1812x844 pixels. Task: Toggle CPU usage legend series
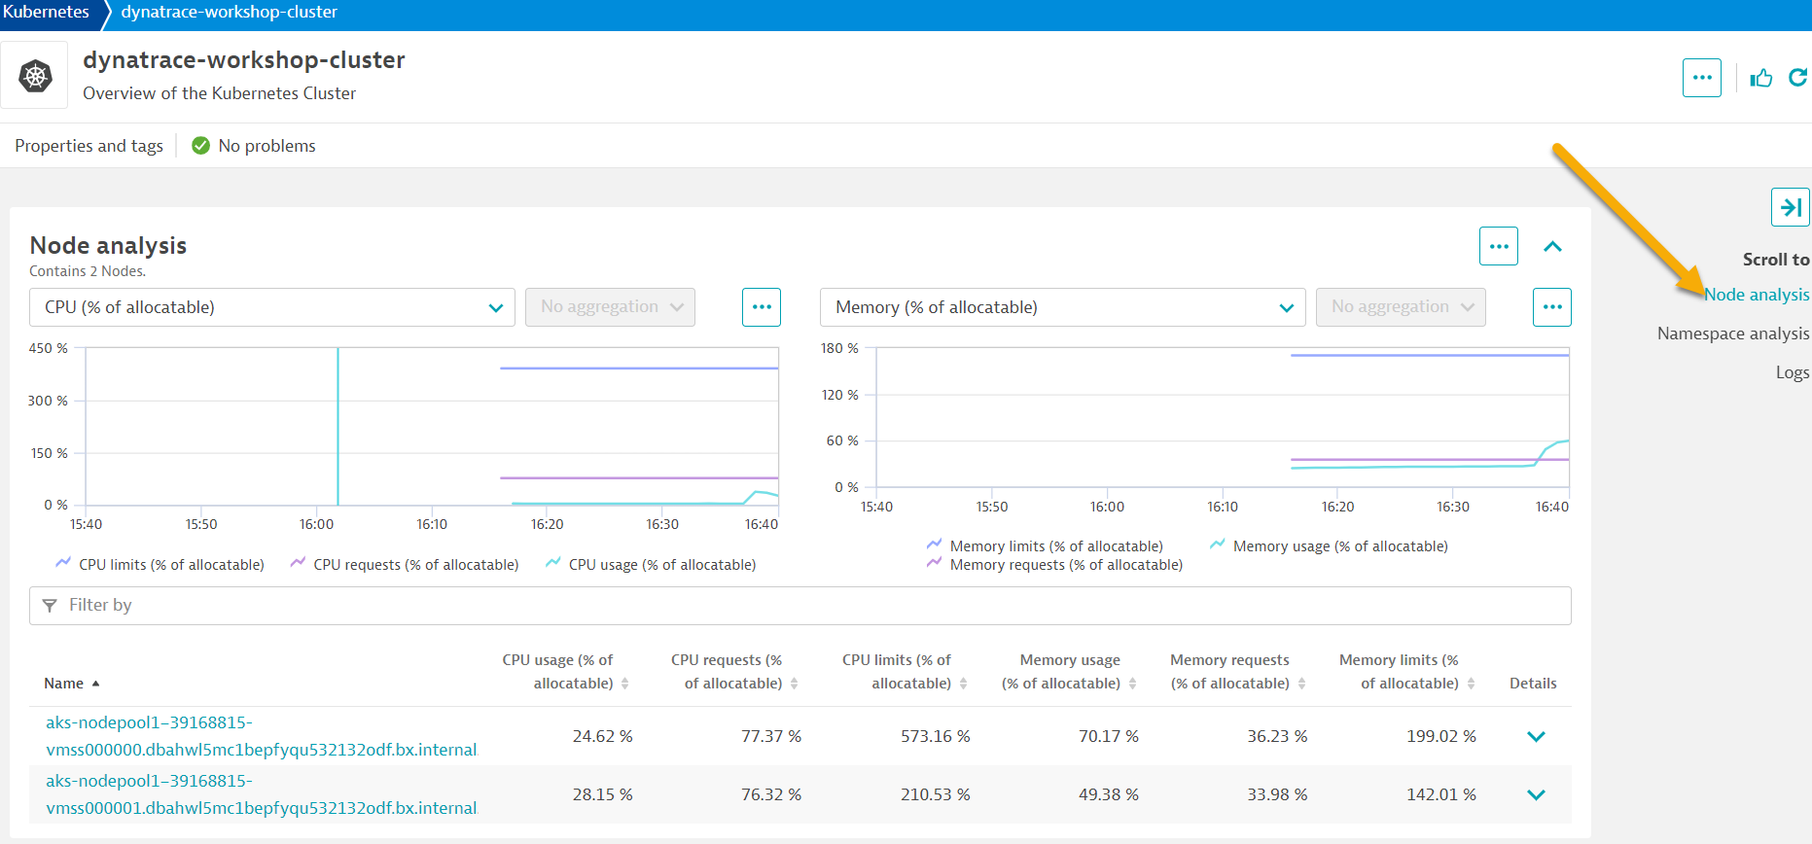[651, 564]
